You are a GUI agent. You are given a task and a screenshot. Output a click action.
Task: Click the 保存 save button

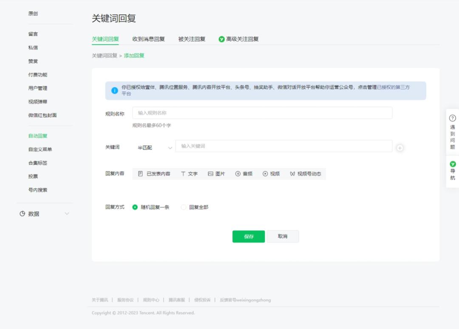[249, 236]
